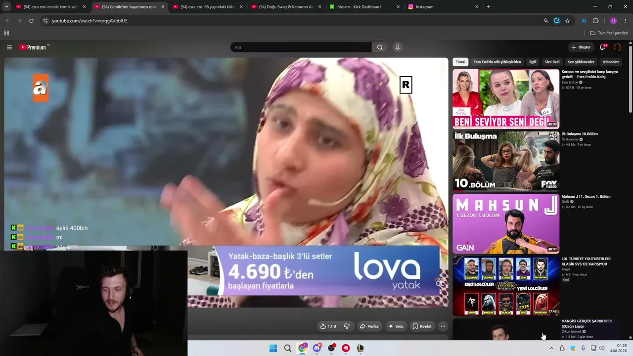Click the 'Soru' ask button
Viewport: 633px width, 356px height.
(x=396, y=326)
